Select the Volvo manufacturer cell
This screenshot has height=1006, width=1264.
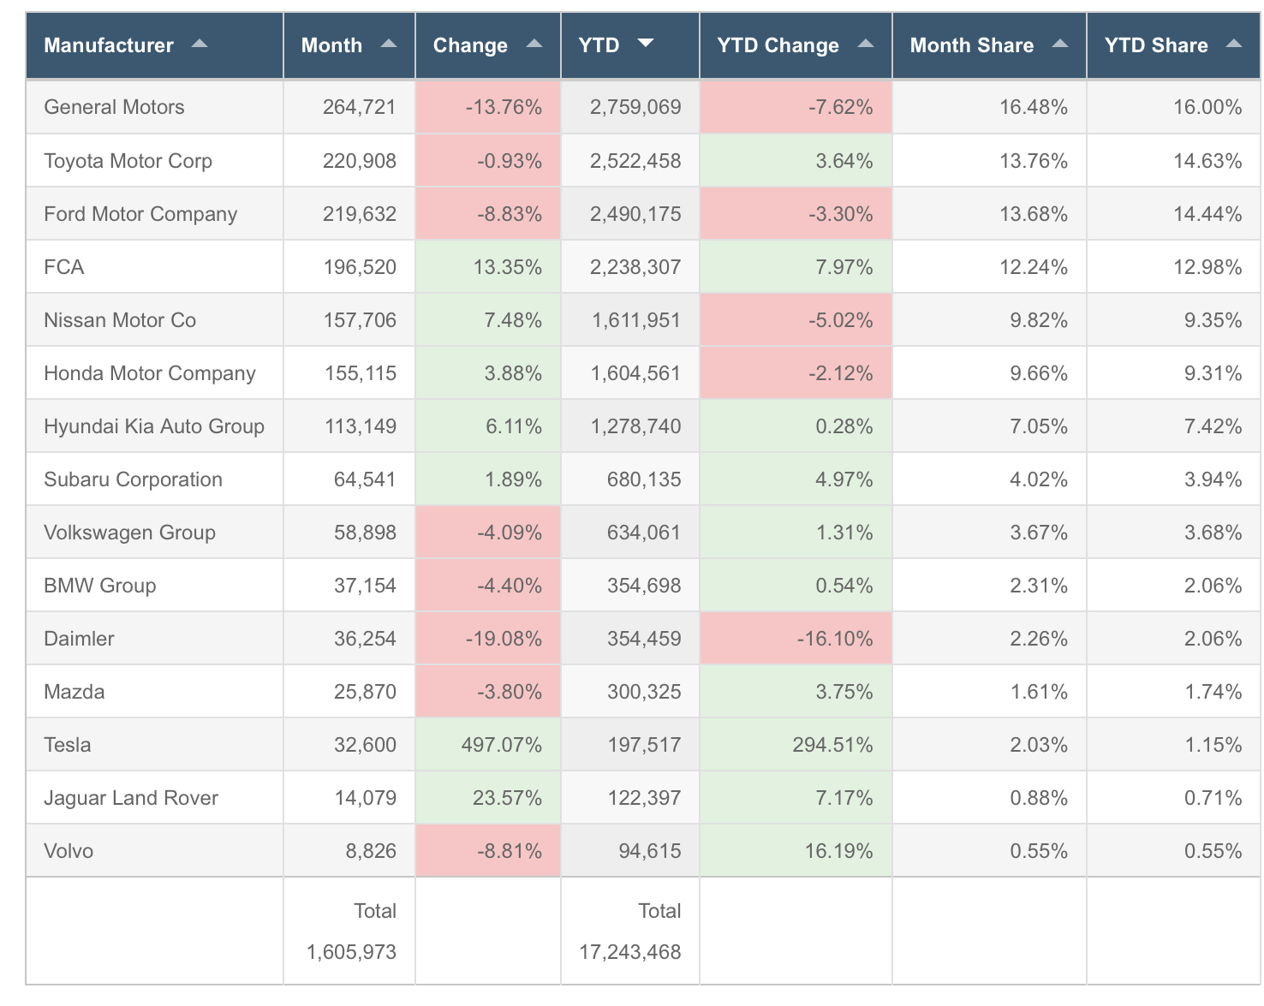(154, 850)
